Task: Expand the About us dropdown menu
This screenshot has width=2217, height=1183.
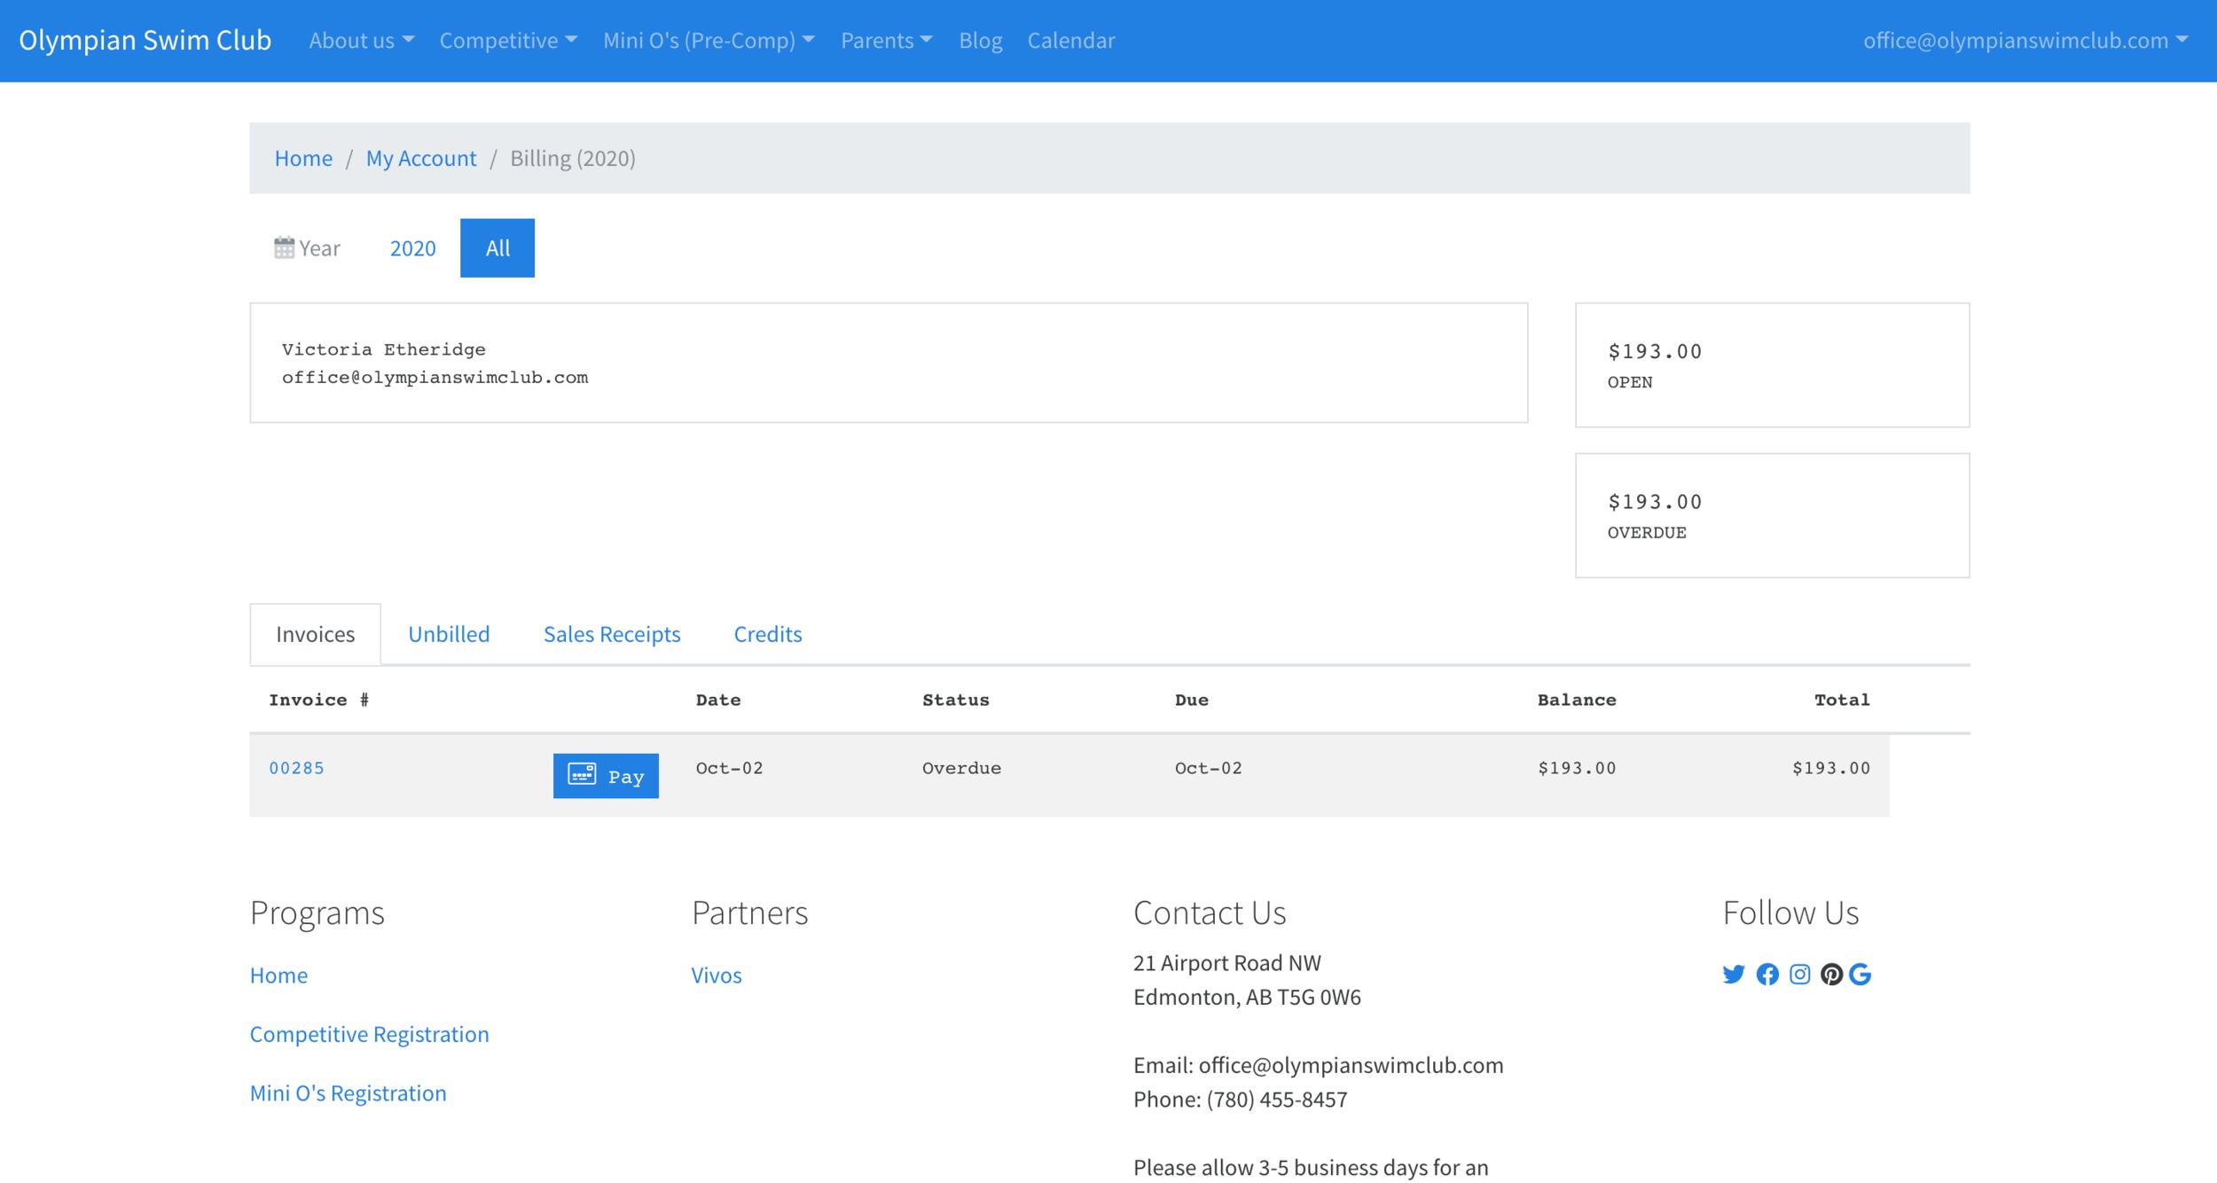Action: pos(361,41)
